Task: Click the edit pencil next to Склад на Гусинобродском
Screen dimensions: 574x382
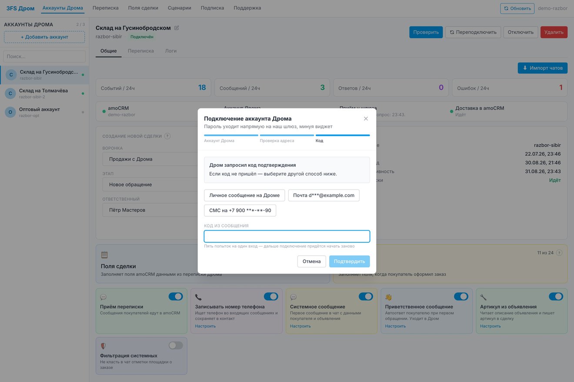Action: pos(177,28)
